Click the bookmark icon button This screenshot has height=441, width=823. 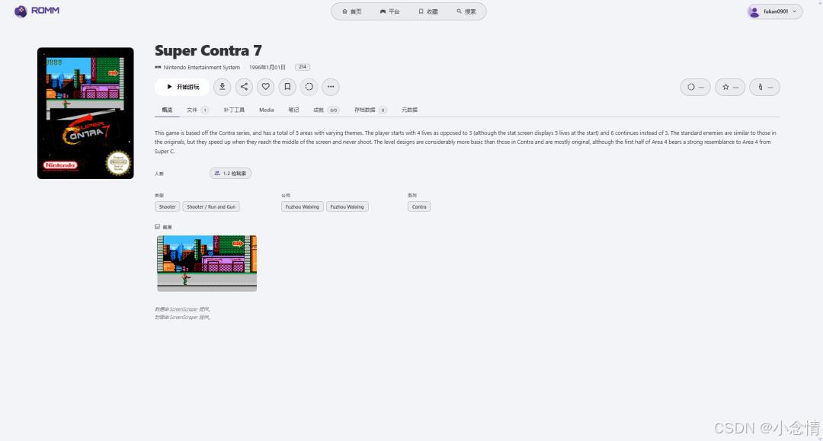pos(287,87)
